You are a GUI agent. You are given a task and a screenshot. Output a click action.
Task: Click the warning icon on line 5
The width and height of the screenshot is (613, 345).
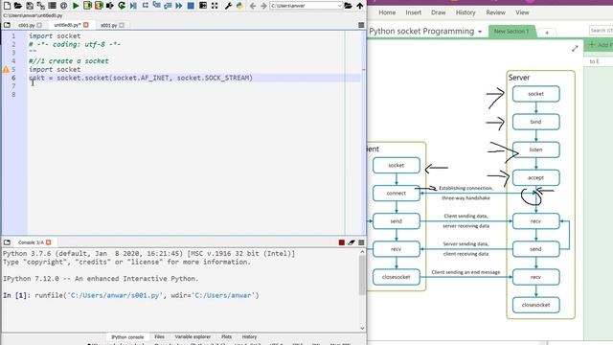pyautogui.click(x=6, y=70)
